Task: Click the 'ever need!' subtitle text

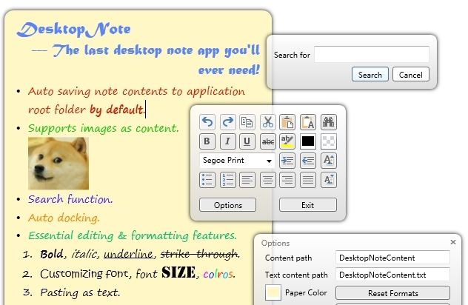Action: [x=229, y=70]
